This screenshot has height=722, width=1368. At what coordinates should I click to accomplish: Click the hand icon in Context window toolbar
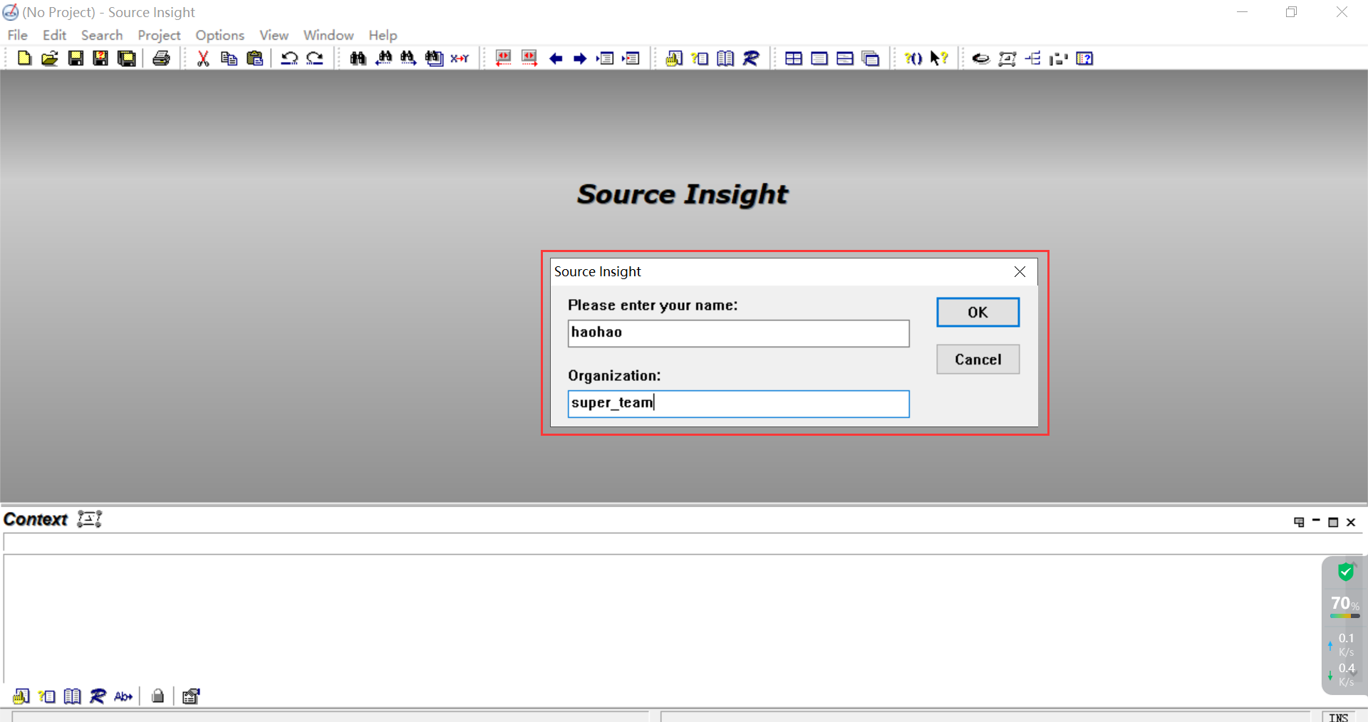(x=21, y=696)
